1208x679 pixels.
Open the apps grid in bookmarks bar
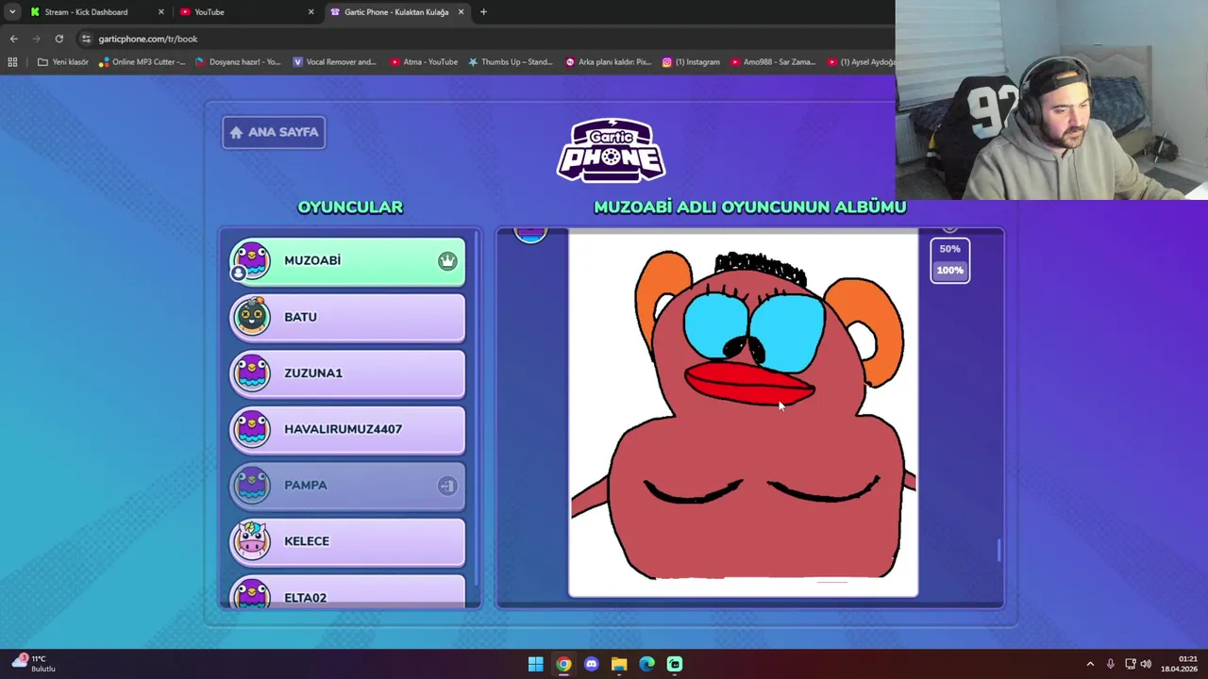pyautogui.click(x=12, y=62)
